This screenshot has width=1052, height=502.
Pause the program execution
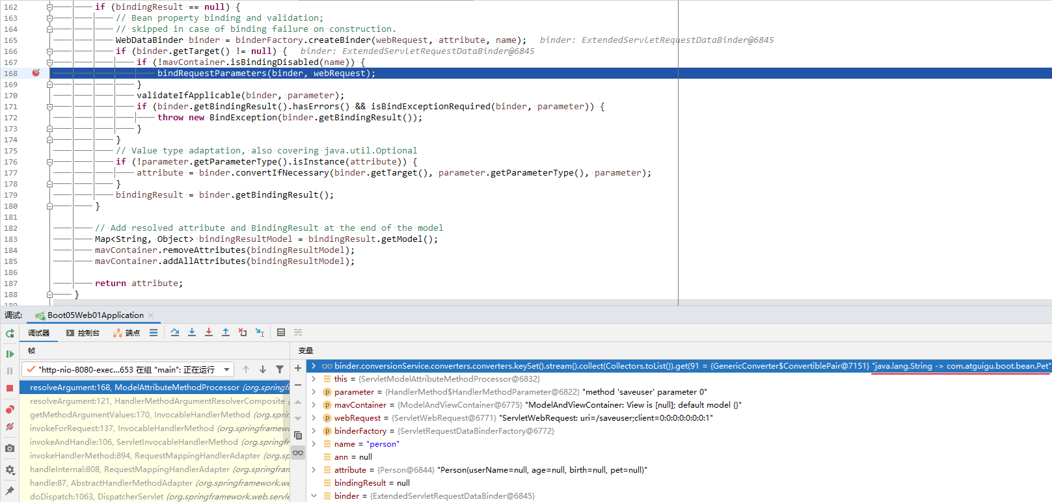coord(10,371)
